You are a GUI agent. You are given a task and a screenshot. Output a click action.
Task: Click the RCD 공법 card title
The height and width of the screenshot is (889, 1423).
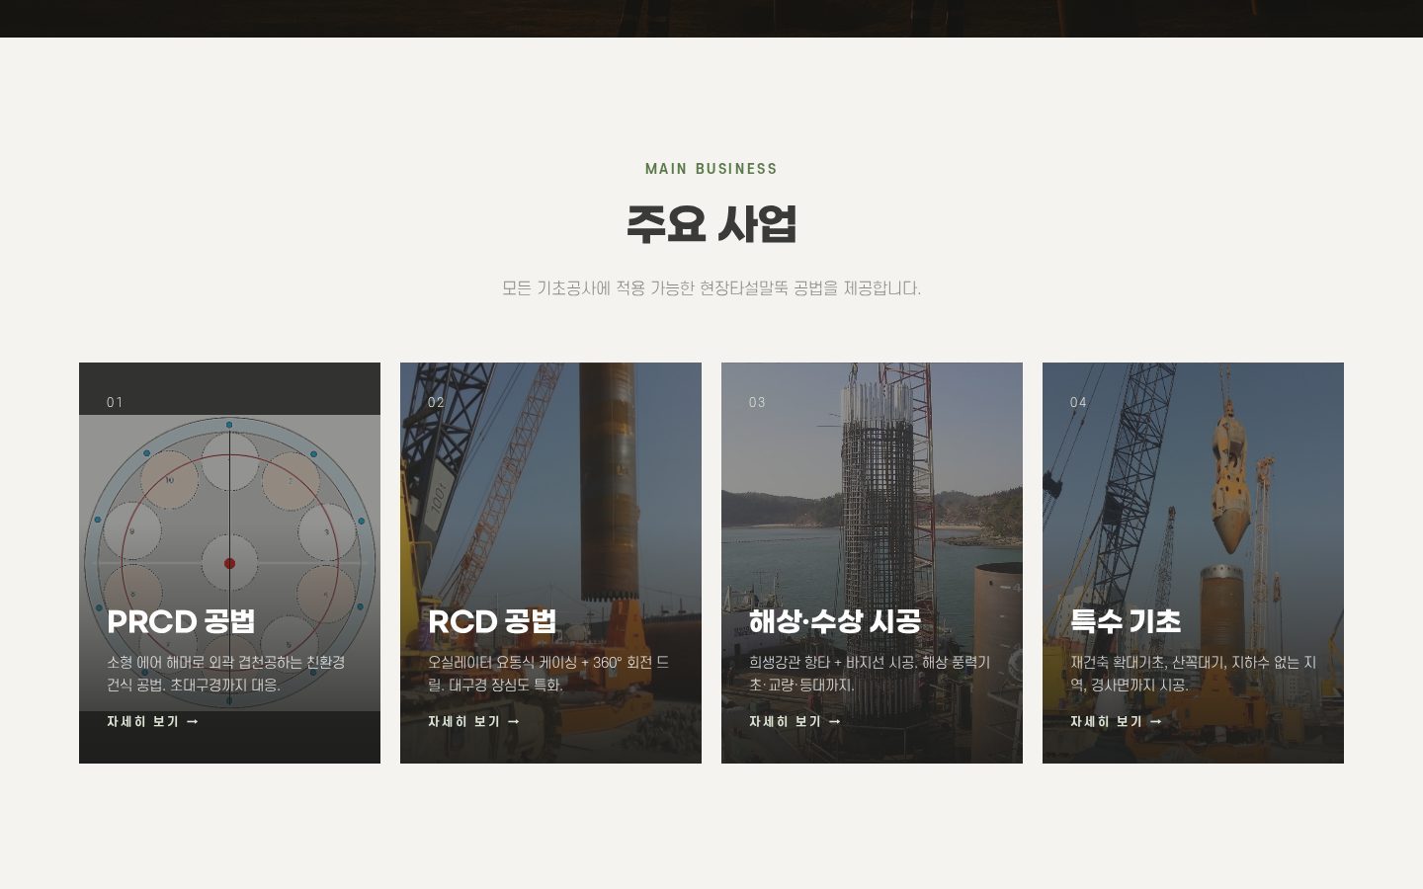click(x=492, y=621)
